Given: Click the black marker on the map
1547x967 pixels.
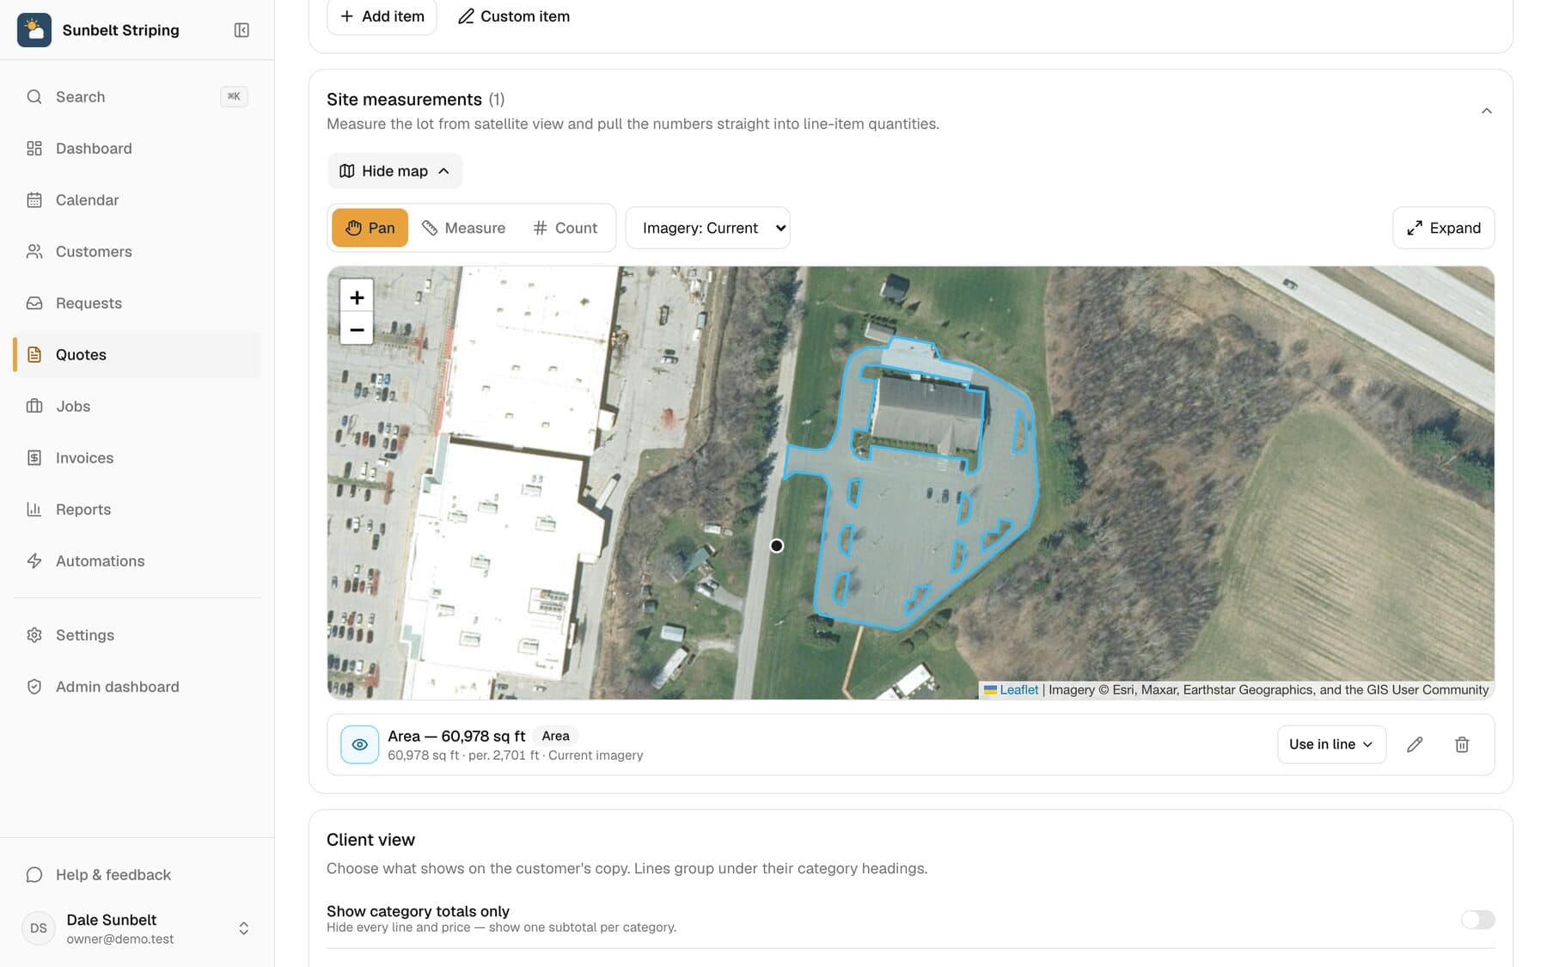Looking at the screenshot, I should (x=776, y=546).
